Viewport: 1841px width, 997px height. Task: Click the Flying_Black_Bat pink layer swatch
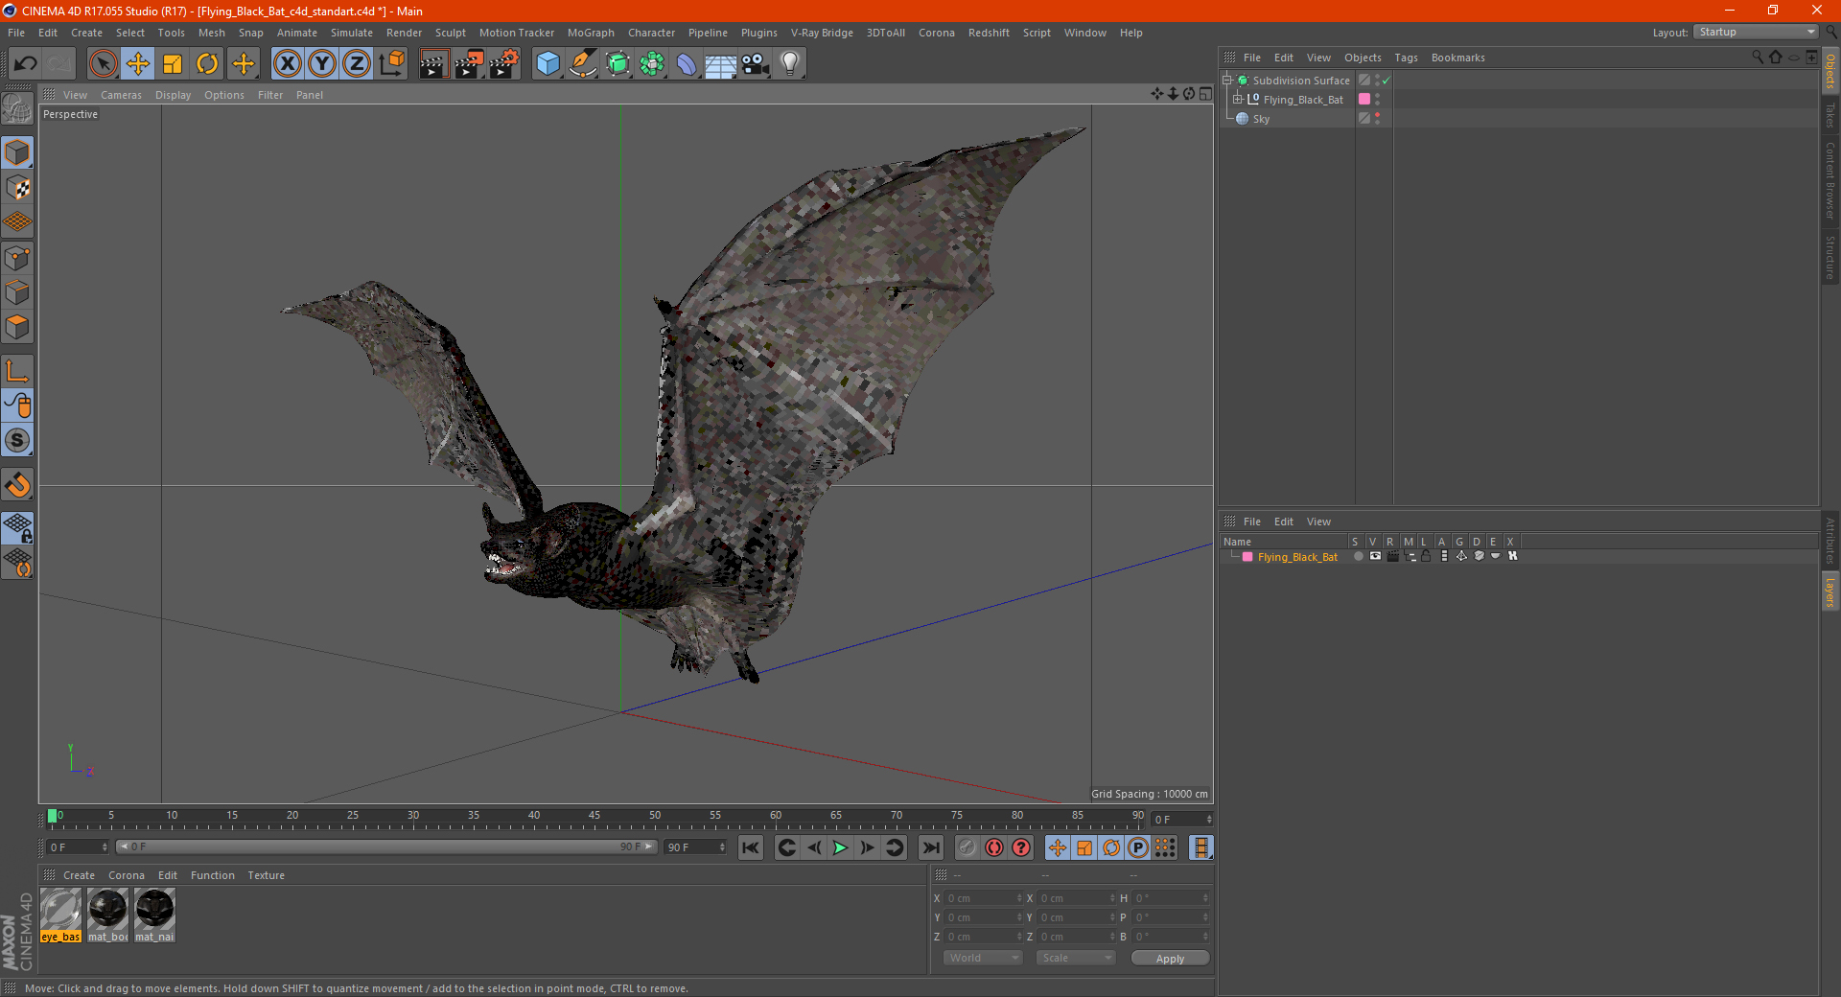[1364, 100]
